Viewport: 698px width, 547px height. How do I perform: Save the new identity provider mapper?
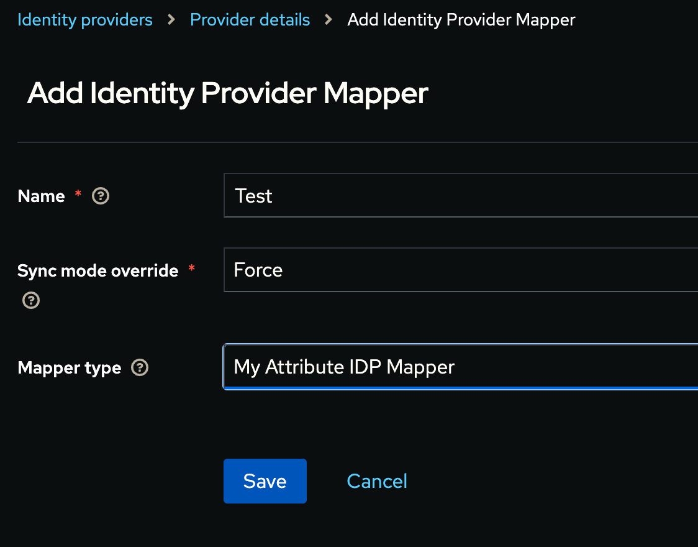[265, 480]
